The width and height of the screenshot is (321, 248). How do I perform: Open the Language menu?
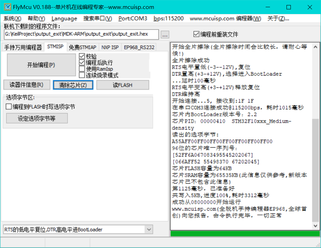(64, 18)
